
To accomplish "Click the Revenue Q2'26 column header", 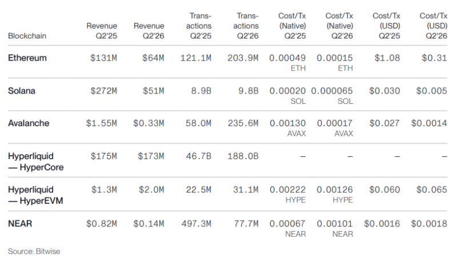I will click(x=149, y=31).
